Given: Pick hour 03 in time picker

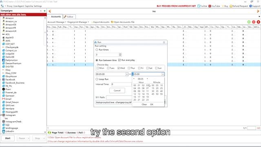Looking at the screenshot, I should click(148, 85).
